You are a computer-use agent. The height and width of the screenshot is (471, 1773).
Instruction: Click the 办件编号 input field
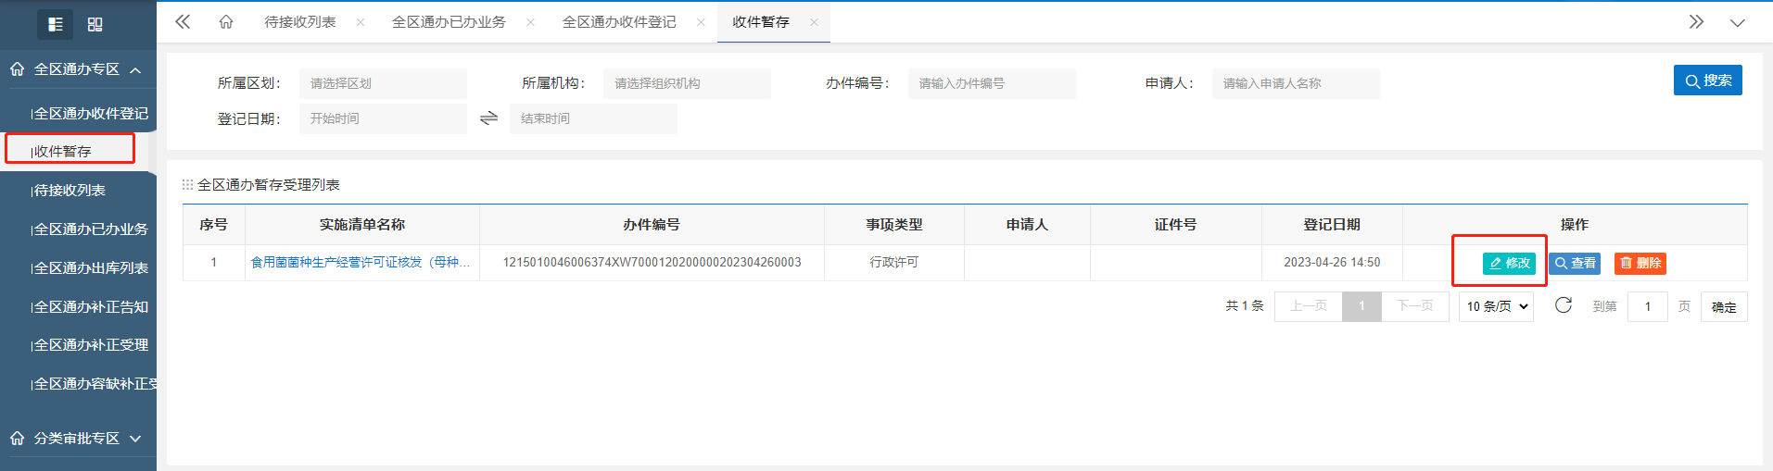(991, 83)
